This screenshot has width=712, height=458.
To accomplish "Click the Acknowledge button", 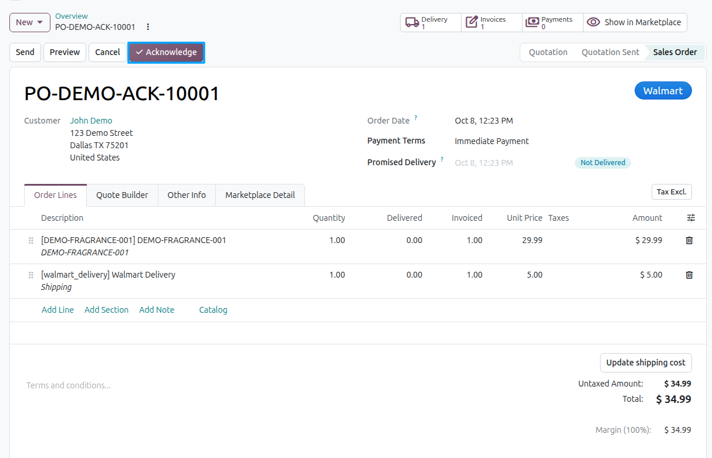I will [x=166, y=52].
